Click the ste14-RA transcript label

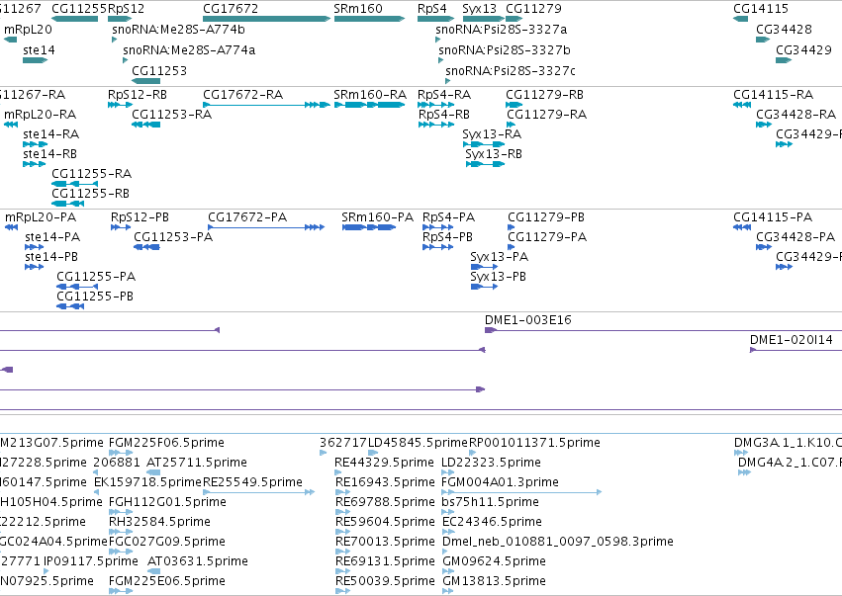pyautogui.click(x=51, y=134)
